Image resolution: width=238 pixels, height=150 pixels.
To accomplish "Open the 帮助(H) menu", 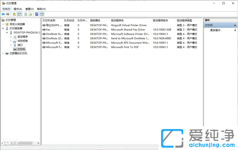I will coord(41,9).
